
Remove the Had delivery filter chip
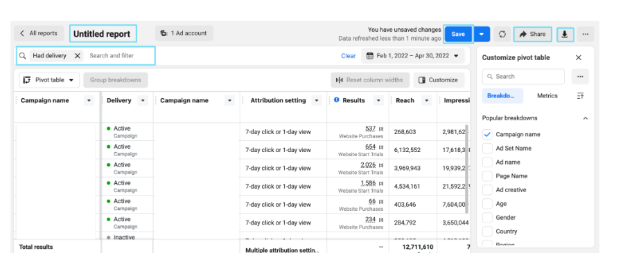(x=77, y=56)
